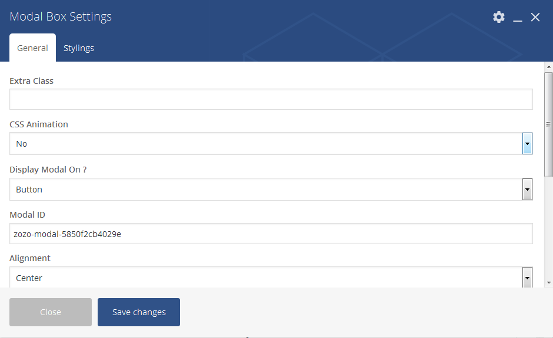Focus the Modal ID input field

(x=271, y=234)
